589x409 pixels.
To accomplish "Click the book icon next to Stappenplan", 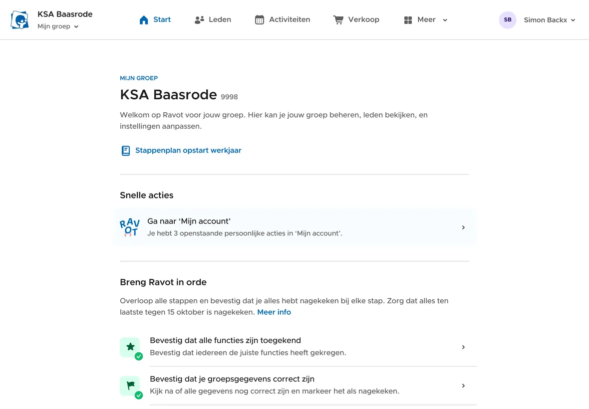I will 126,151.
